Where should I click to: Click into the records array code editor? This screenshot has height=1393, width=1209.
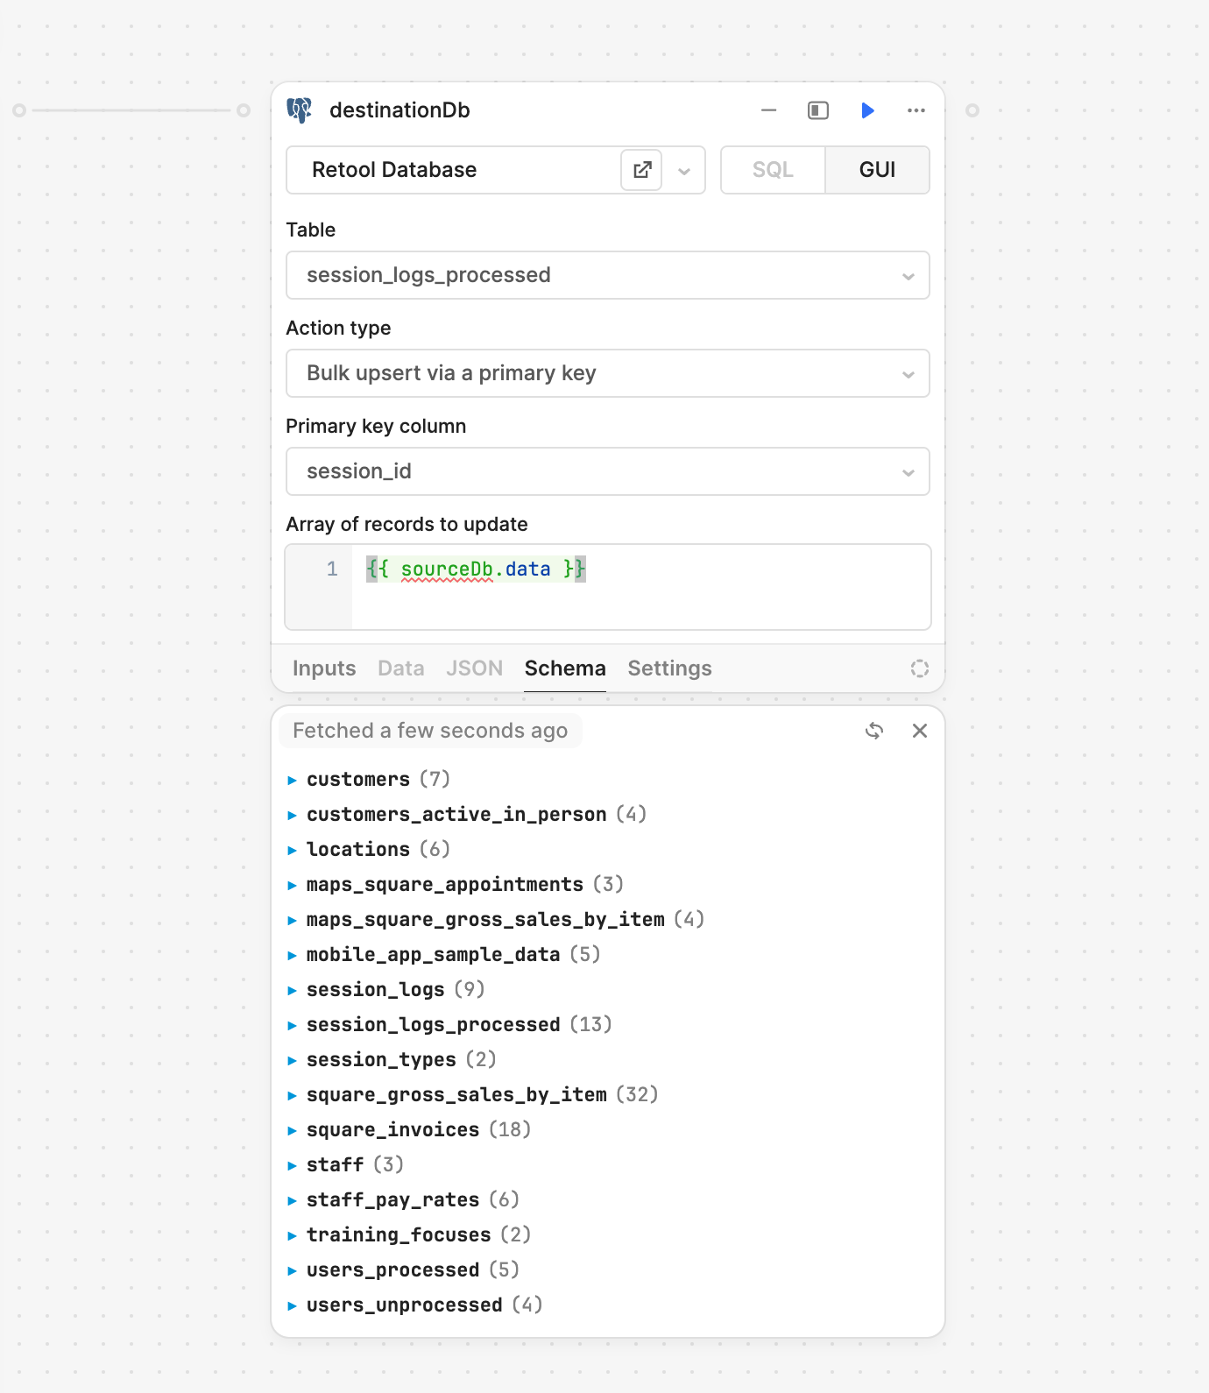click(x=640, y=587)
